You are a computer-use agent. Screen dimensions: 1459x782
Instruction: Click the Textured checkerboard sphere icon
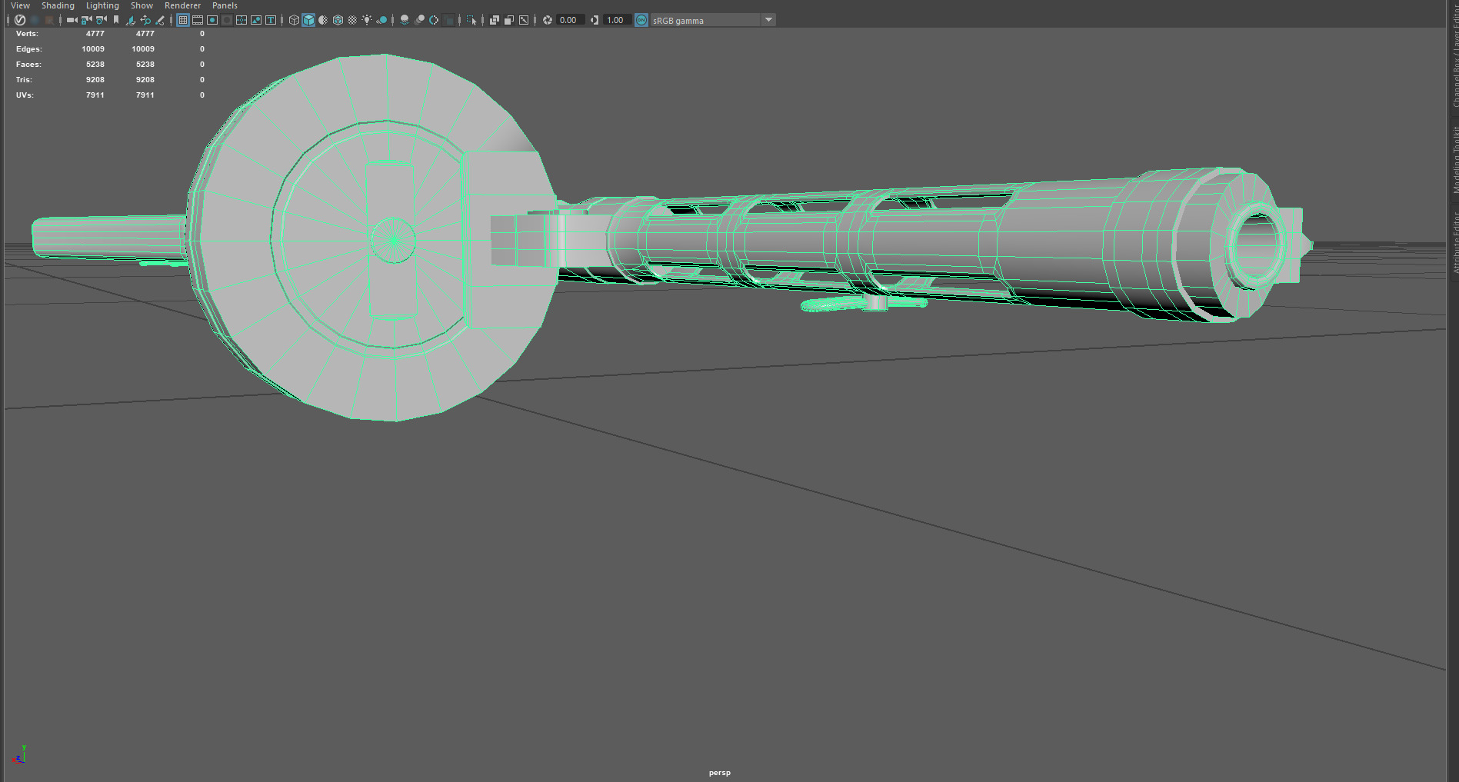352,20
